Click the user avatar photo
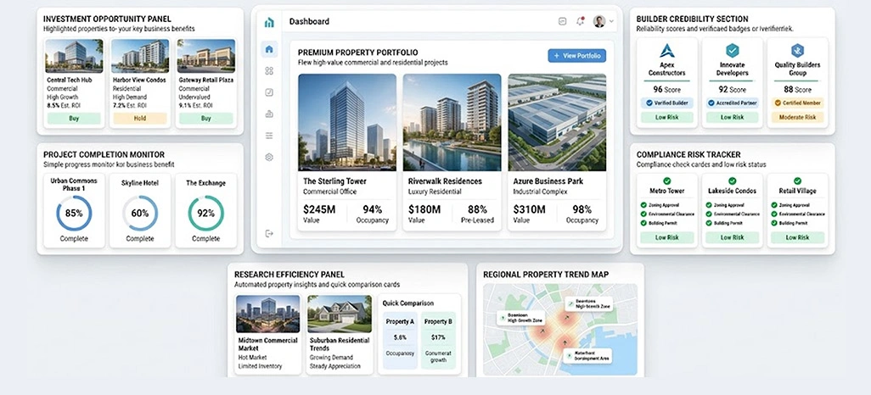The height and width of the screenshot is (395, 871). [599, 22]
